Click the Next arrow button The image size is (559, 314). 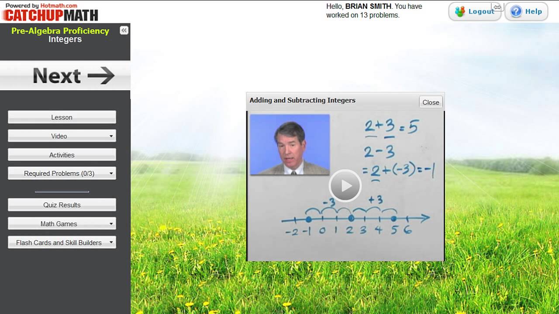point(65,75)
